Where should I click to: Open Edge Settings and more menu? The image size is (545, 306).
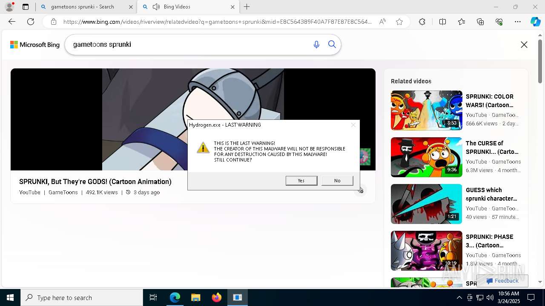pyautogui.click(x=518, y=22)
